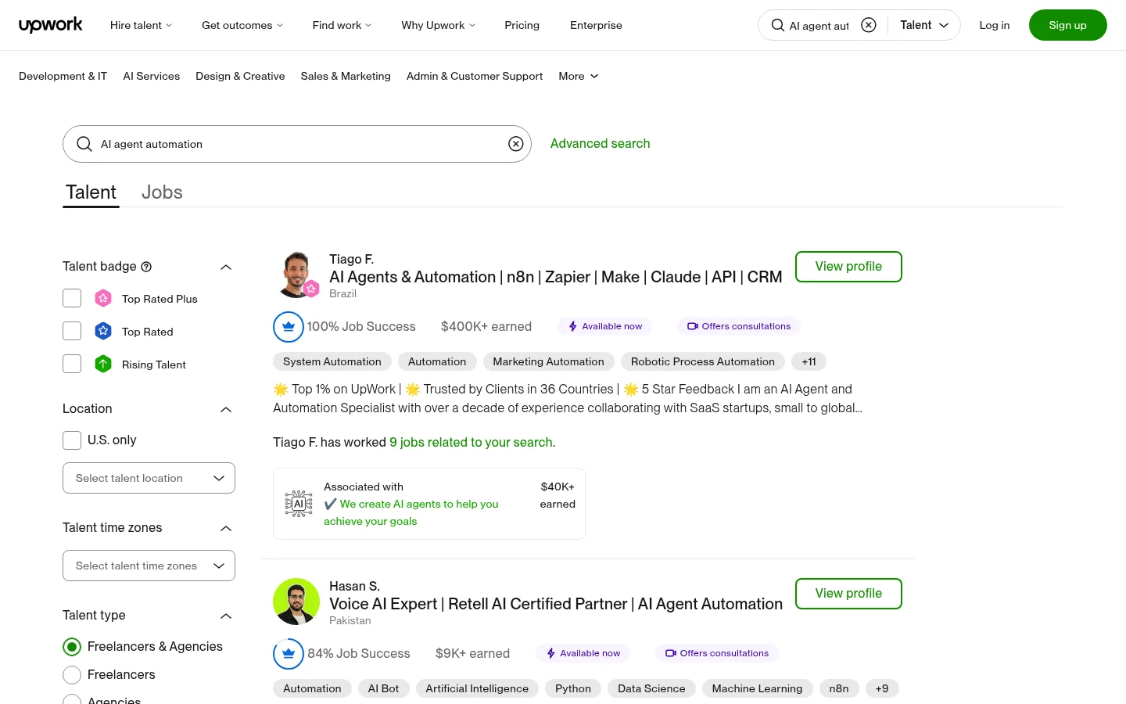This screenshot has height=704, width=1126.
Task: Open the Admin & Customer Support category
Action: tap(475, 76)
